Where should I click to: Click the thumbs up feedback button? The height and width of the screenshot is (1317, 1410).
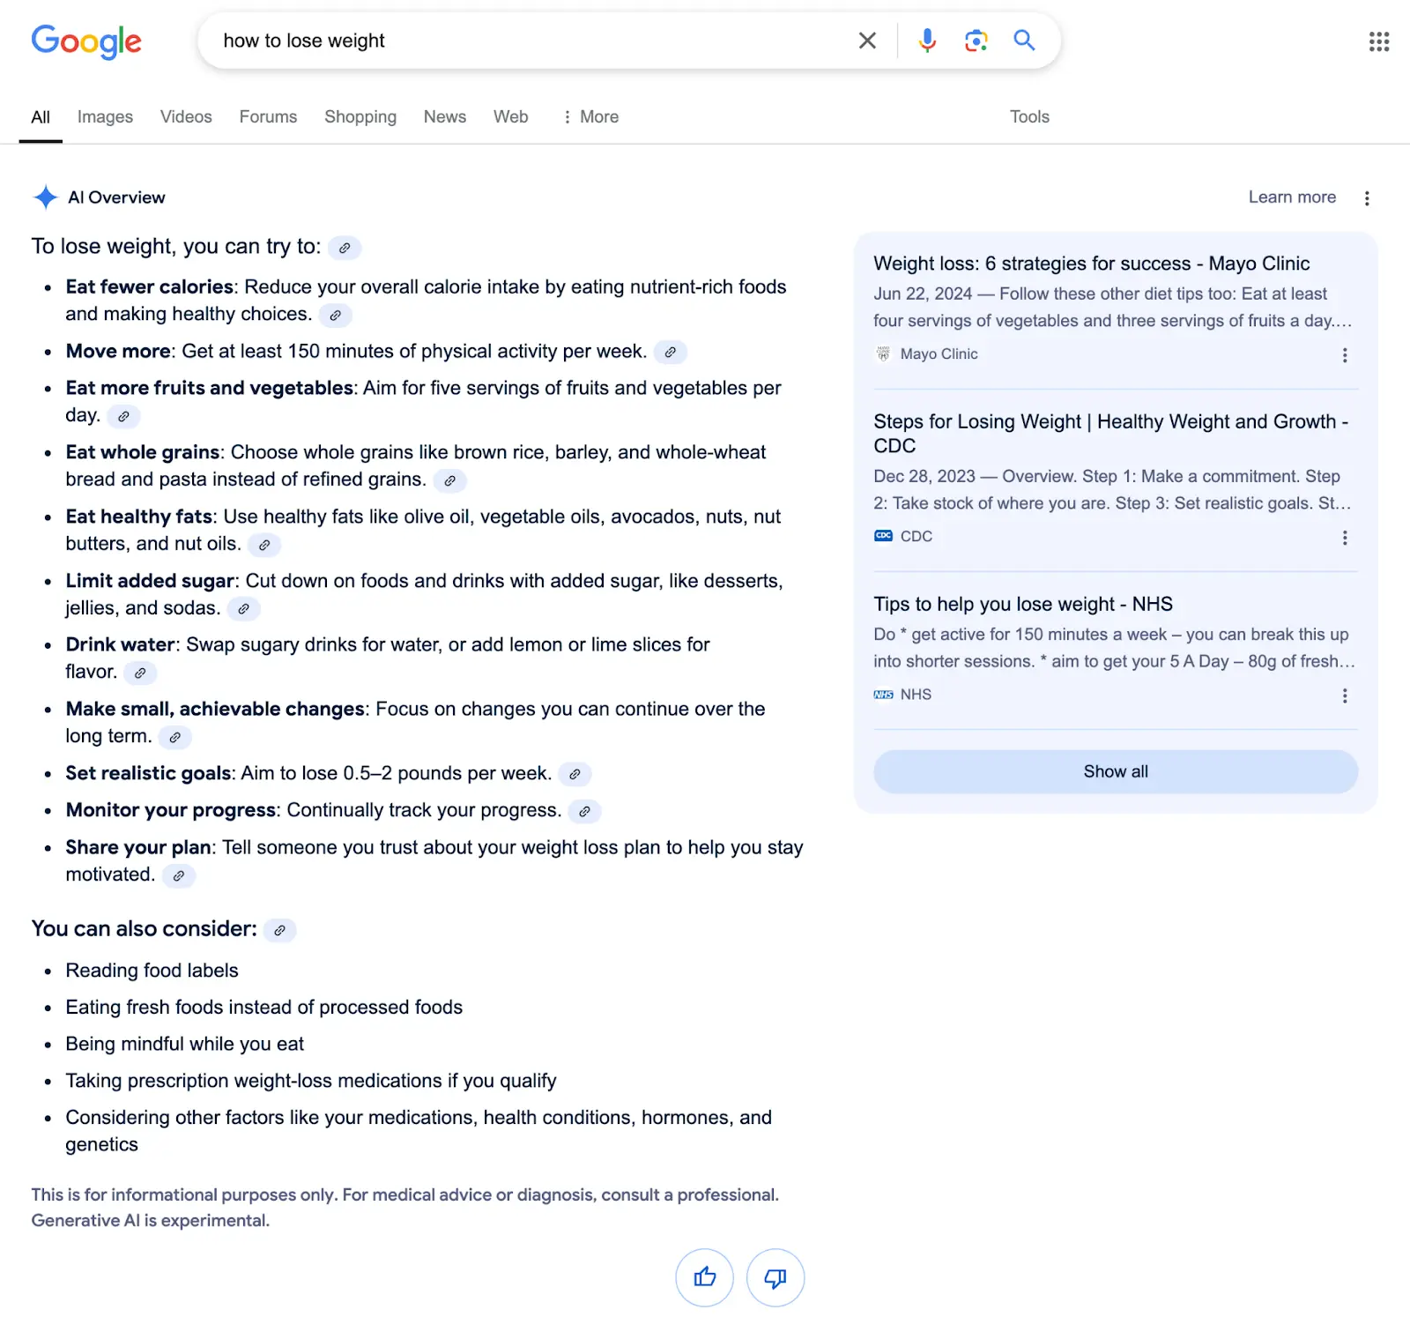tap(705, 1277)
